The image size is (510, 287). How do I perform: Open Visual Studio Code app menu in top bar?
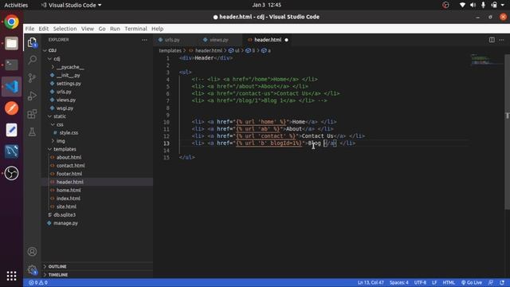pos(71,5)
